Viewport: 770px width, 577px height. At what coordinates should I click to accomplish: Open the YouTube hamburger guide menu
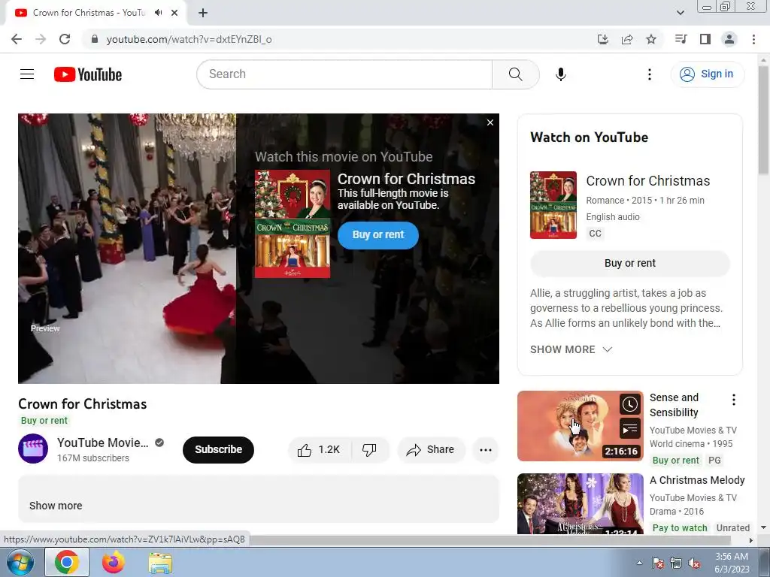click(x=27, y=74)
